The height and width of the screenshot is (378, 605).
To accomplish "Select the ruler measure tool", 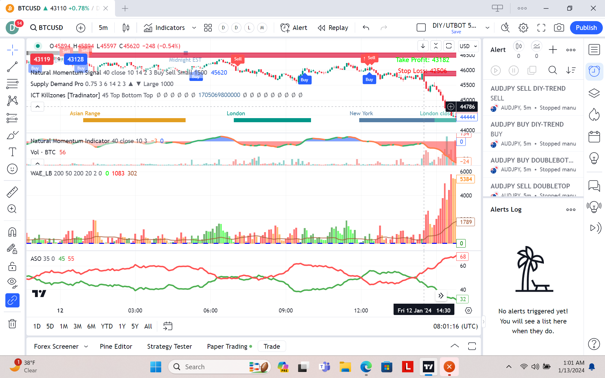I will tap(12, 192).
